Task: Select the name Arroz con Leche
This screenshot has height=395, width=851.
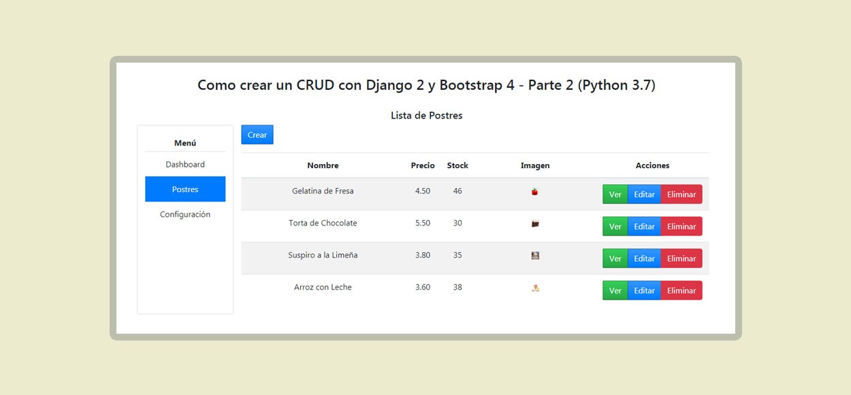Action: pyautogui.click(x=323, y=287)
